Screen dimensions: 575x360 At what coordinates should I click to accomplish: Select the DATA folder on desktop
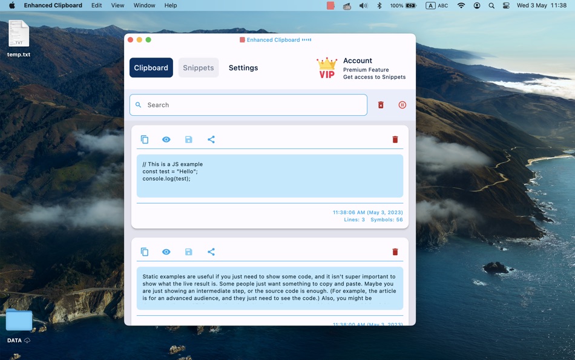(x=19, y=326)
